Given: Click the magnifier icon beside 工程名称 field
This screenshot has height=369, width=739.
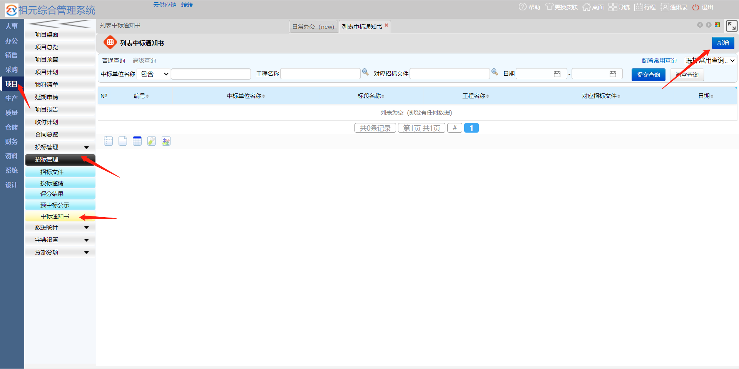Looking at the screenshot, I should [x=365, y=72].
